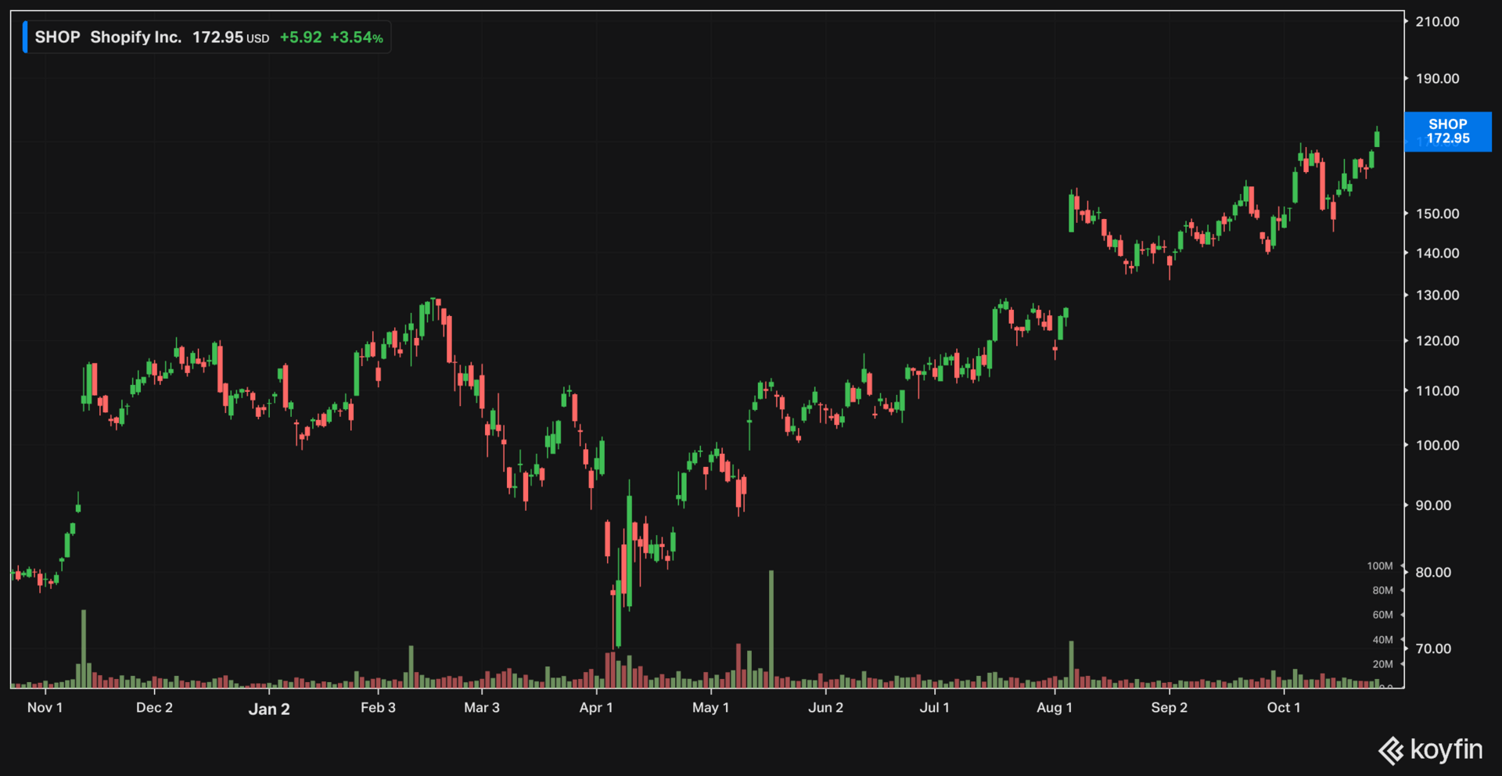Click the 100.00 price axis label
This screenshot has width=1502, height=776.
[1437, 445]
